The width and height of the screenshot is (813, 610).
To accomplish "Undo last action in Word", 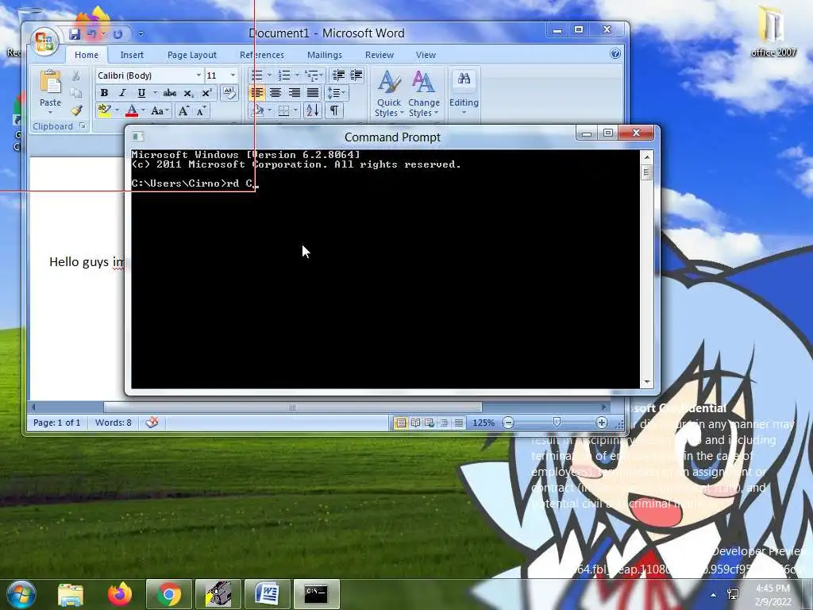I will coord(92,34).
